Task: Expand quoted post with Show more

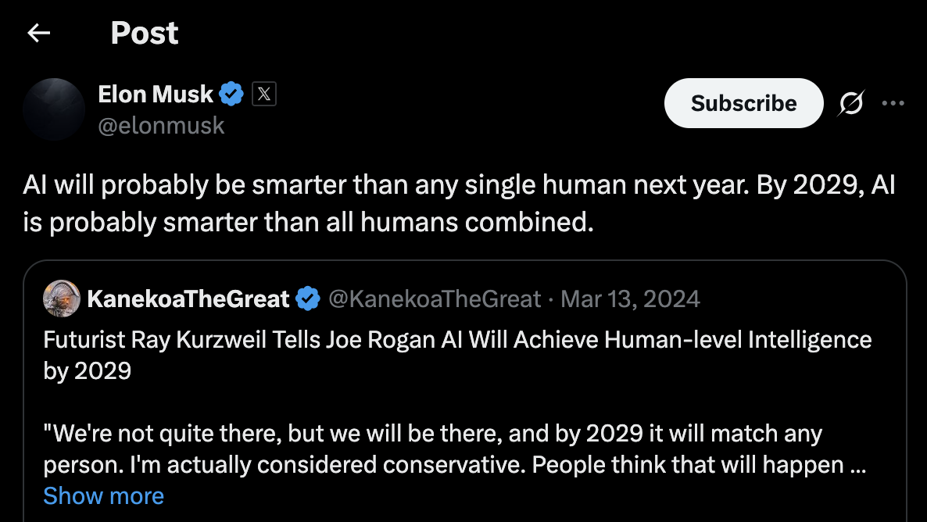Action: pyautogui.click(x=103, y=496)
